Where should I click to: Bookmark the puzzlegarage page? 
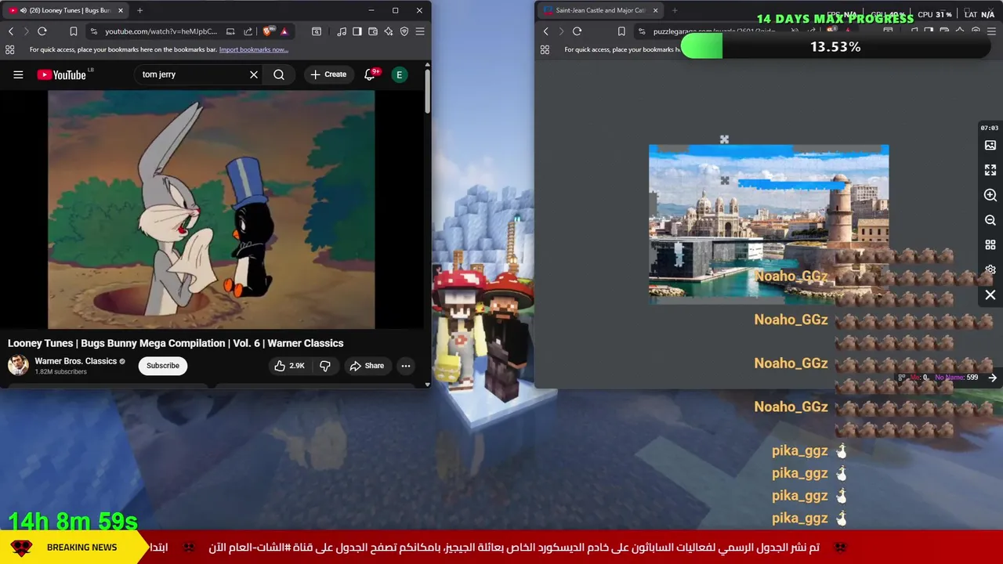[621, 31]
